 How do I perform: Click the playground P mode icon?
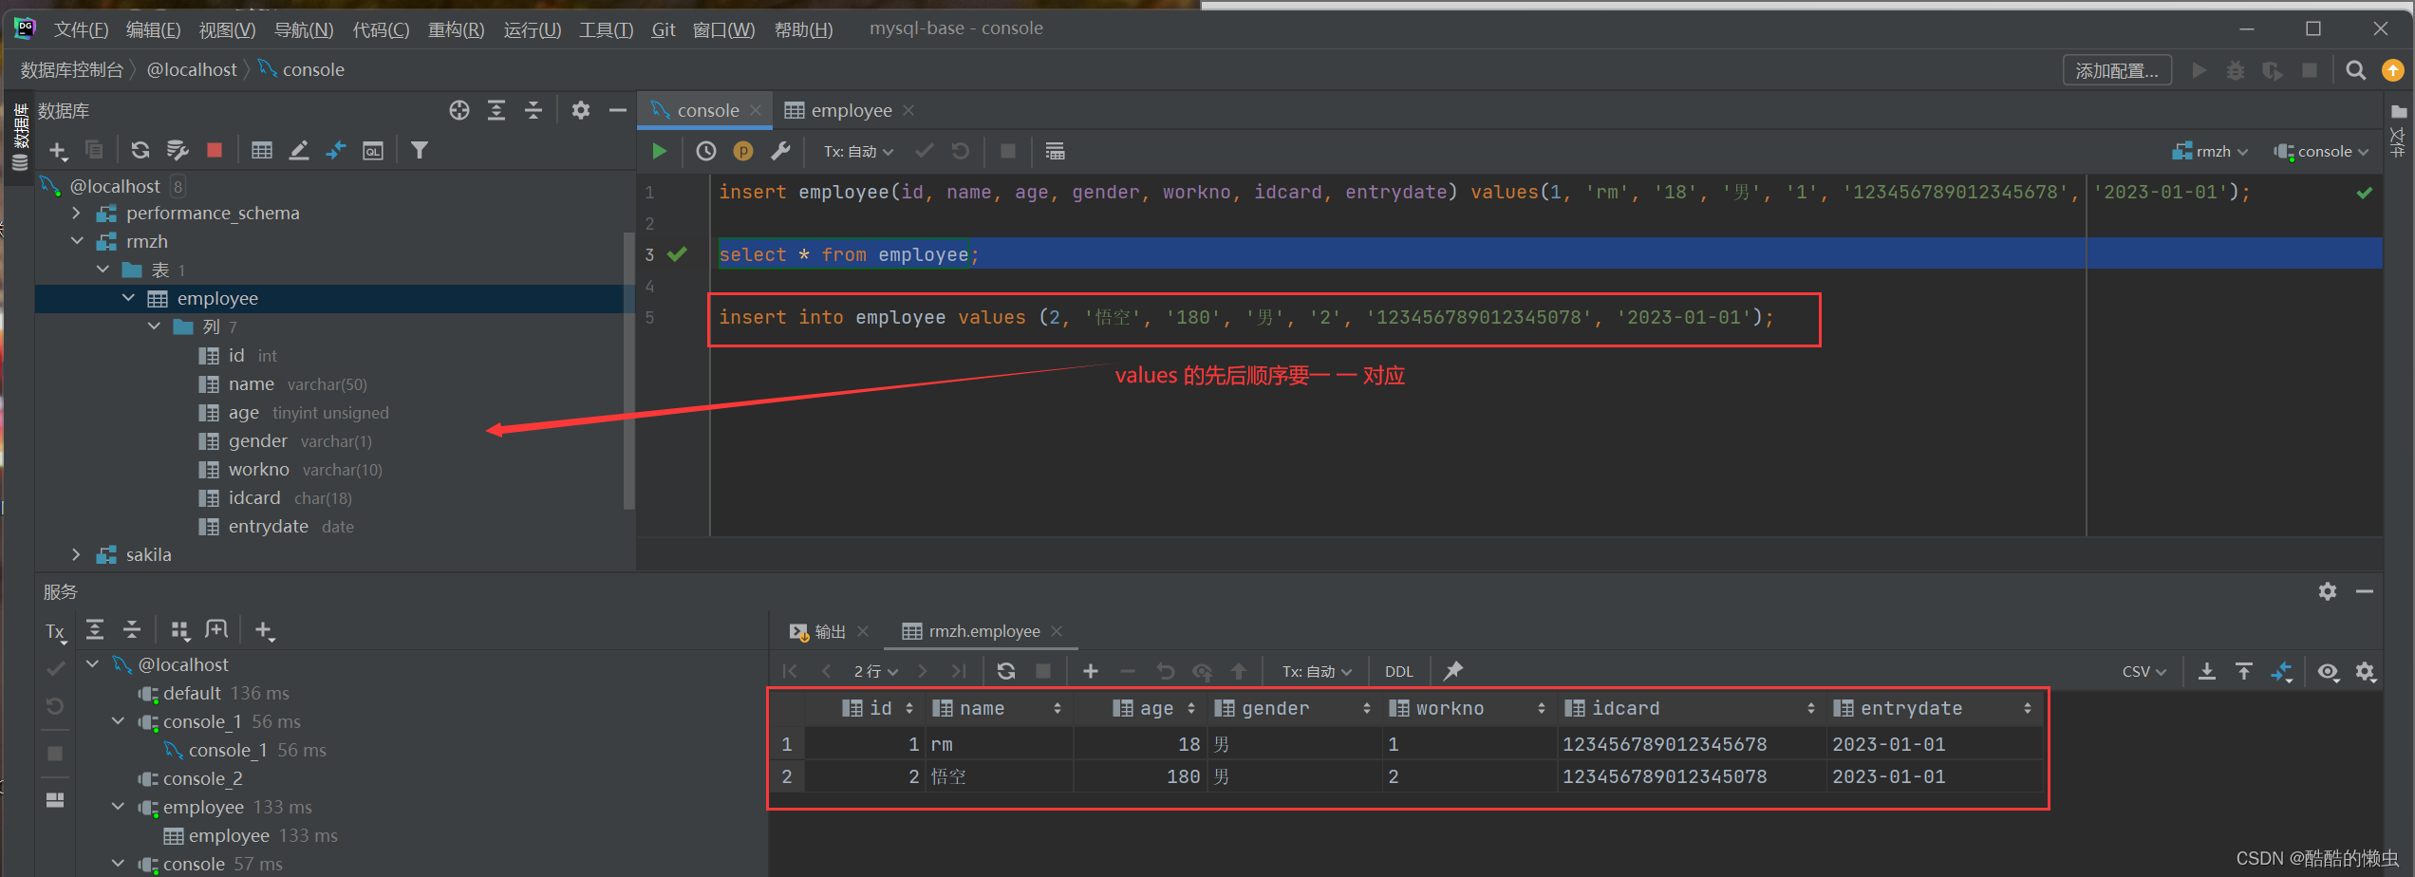click(743, 151)
